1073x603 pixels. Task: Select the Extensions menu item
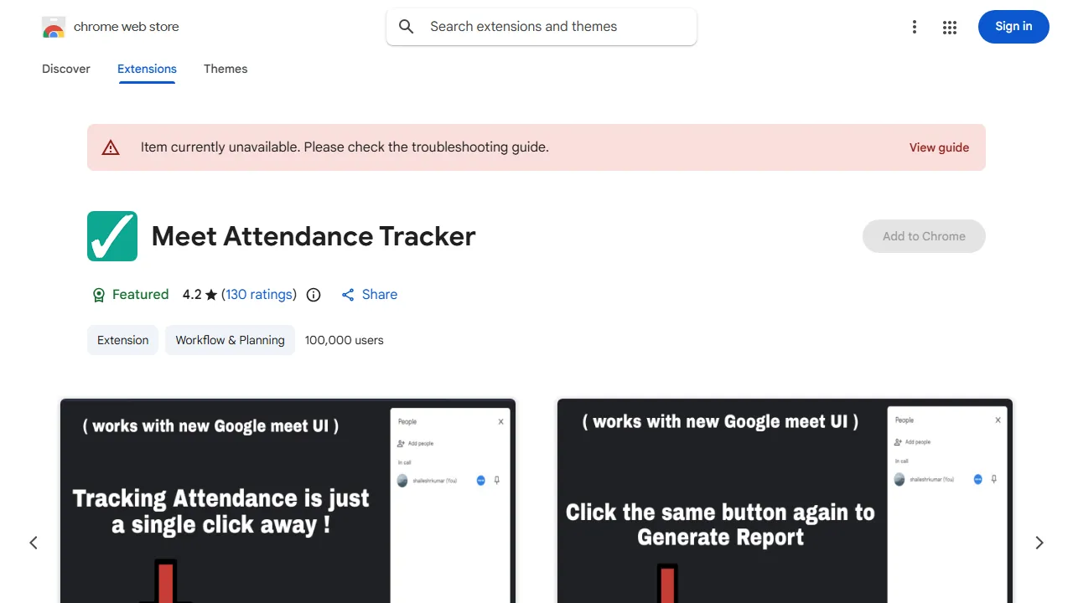(147, 69)
